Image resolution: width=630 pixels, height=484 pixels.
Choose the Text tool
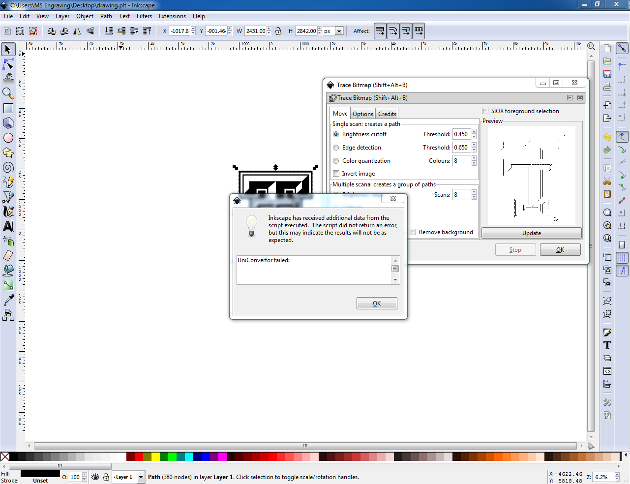click(x=8, y=226)
